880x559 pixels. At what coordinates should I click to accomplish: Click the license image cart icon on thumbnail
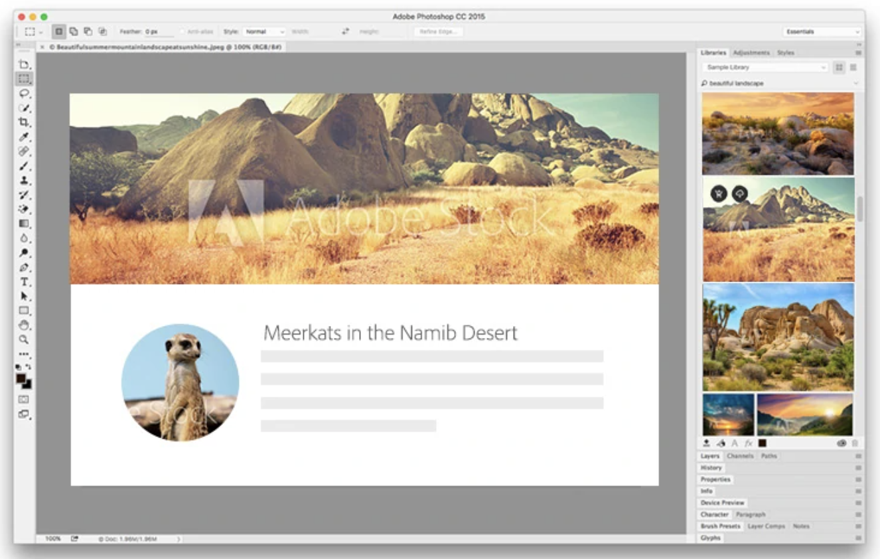[719, 193]
